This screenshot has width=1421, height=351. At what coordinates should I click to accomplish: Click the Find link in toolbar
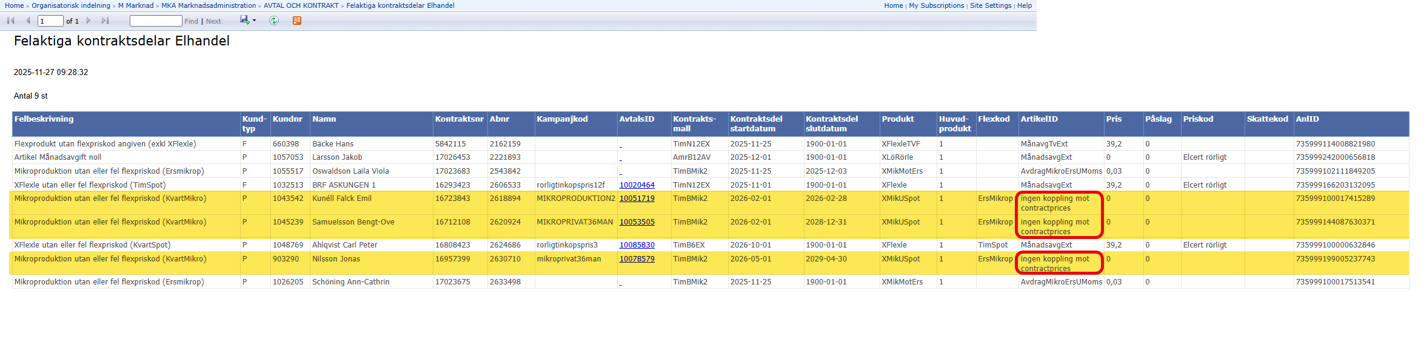(x=191, y=21)
